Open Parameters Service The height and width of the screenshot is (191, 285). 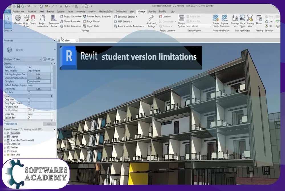[x=54, y=21]
